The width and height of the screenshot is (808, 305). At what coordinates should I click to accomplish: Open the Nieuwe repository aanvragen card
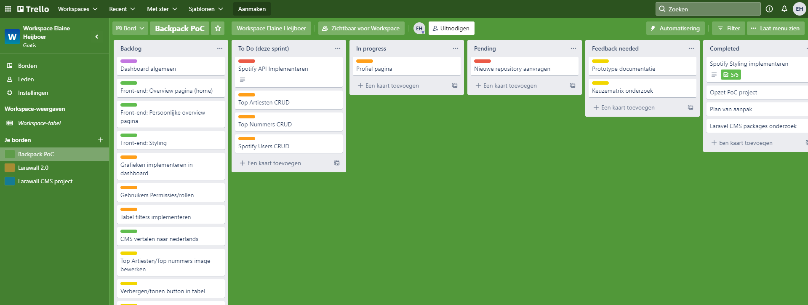tap(525, 66)
